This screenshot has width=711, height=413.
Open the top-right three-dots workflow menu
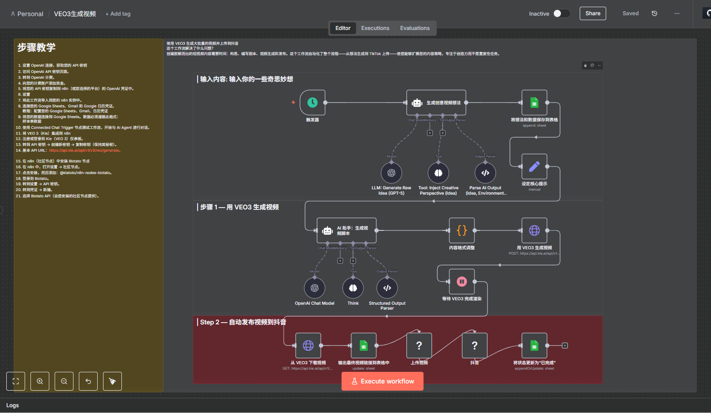pyautogui.click(x=677, y=13)
